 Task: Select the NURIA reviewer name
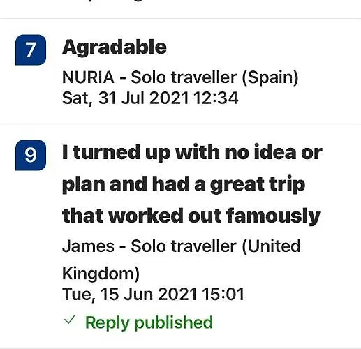(88, 77)
